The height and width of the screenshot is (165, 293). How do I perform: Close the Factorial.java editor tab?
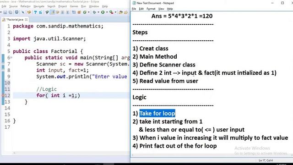click(26, 19)
